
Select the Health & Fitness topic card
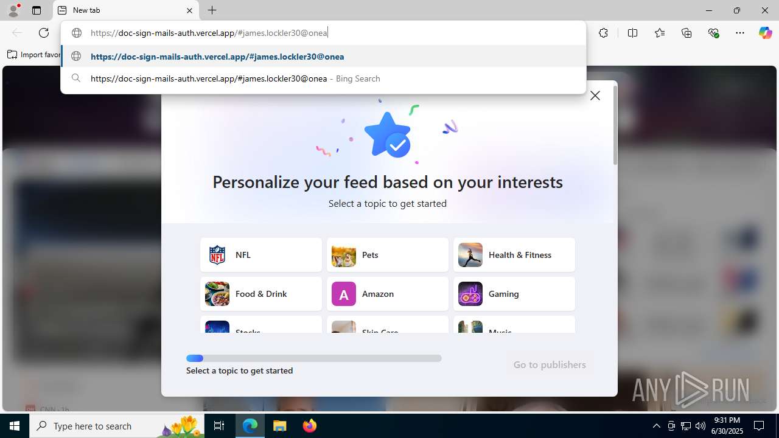514,255
